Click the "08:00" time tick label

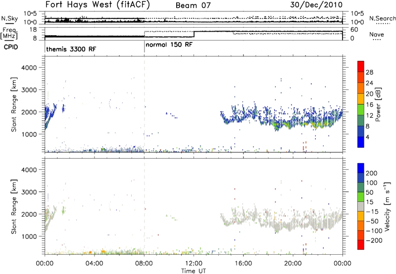[144, 264]
